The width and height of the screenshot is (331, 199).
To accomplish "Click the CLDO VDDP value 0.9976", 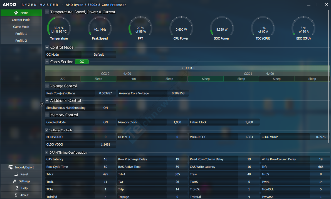I will (x=321, y=137).
